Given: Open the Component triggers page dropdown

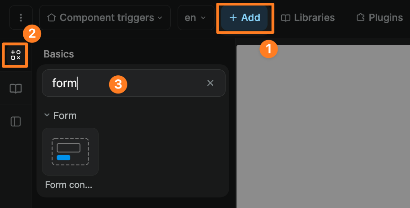Looking at the screenshot, I should (105, 18).
